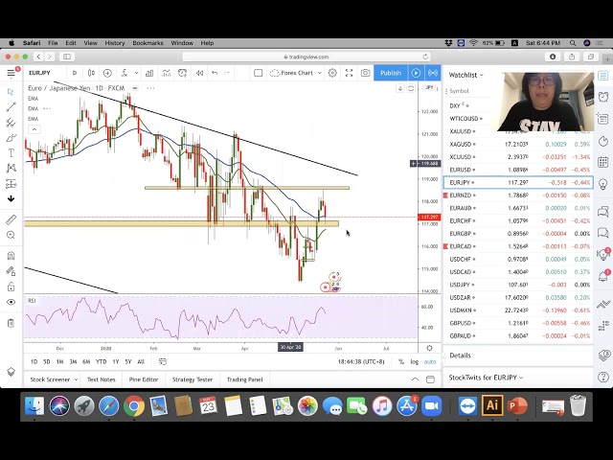Image resolution: width=613 pixels, height=460 pixels.
Task: Take a chart snapshot with camera icon
Action: click(365, 73)
